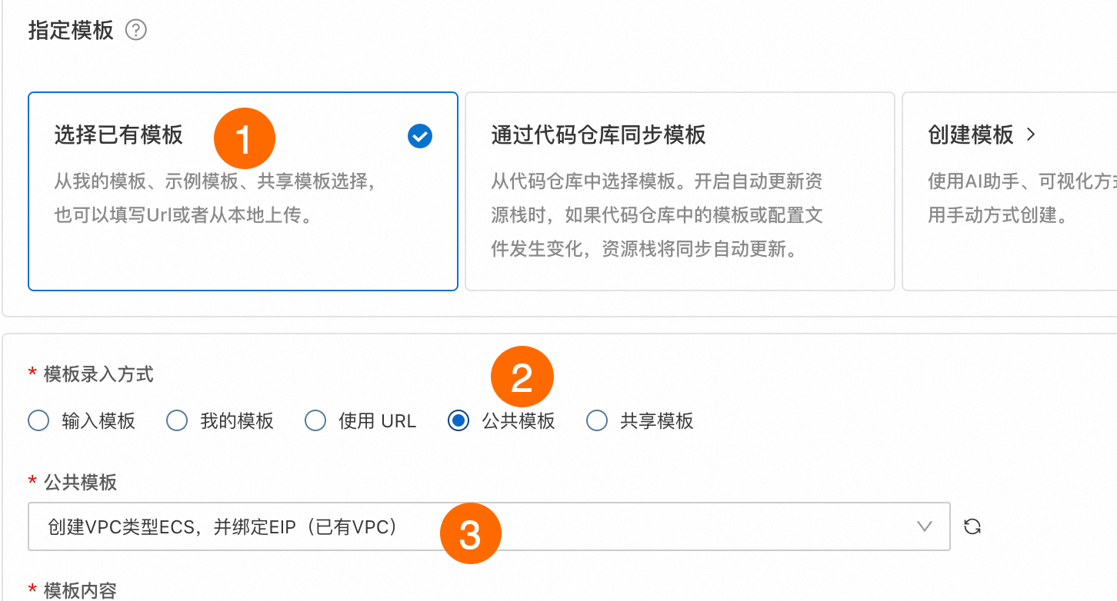Click the help question mark next to 指定模板
1117x601 pixels.
tap(136, 31)
